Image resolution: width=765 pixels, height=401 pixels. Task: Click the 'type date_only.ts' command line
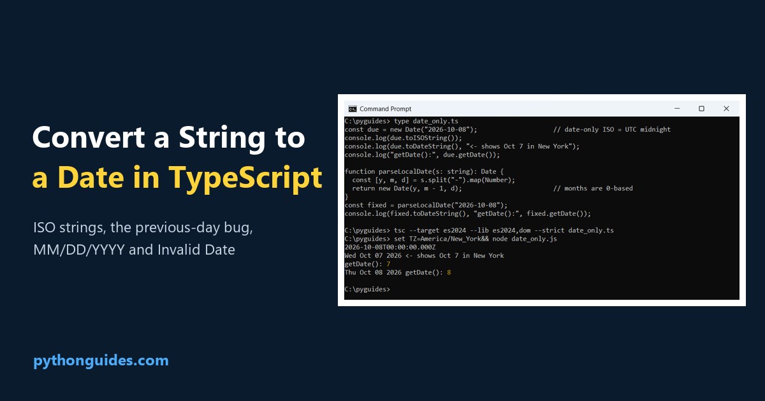pyautogui.click(x=402, y=121)
